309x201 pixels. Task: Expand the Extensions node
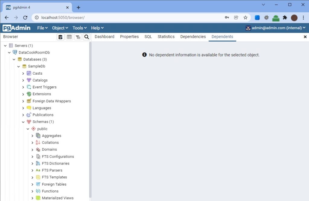(x=23, y=94)
